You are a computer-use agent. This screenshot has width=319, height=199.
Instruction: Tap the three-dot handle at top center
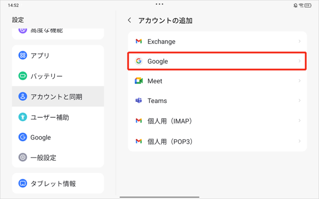159,4
